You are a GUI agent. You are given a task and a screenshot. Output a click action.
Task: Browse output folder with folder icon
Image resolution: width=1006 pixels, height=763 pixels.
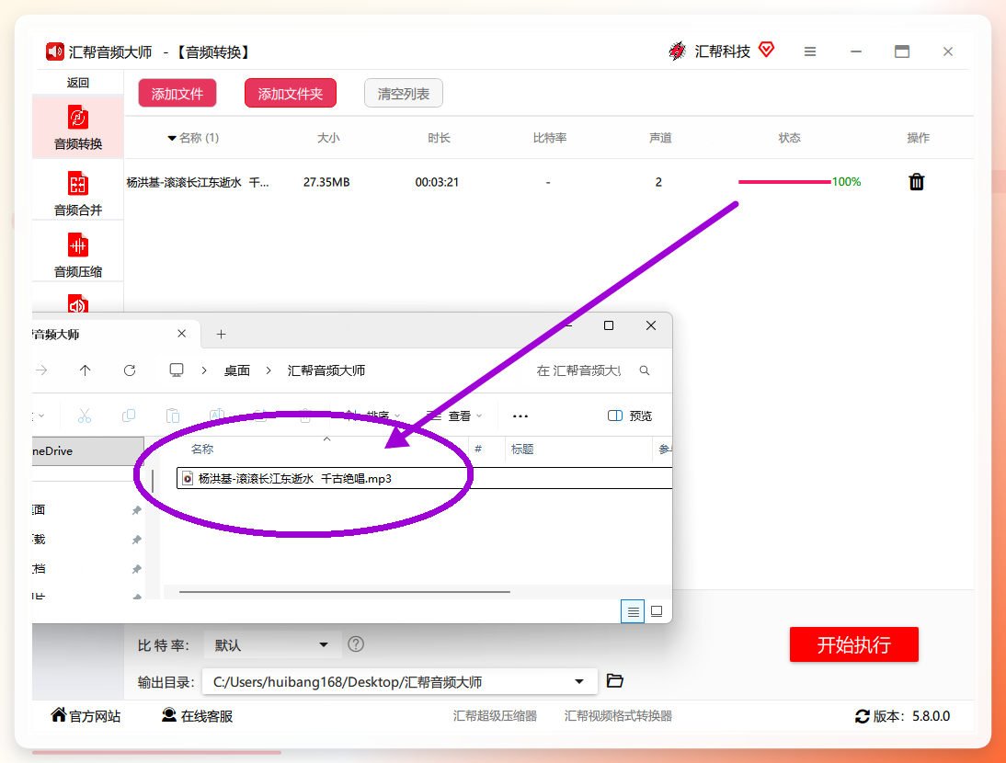pyautogui.click(x=614, y=681)
